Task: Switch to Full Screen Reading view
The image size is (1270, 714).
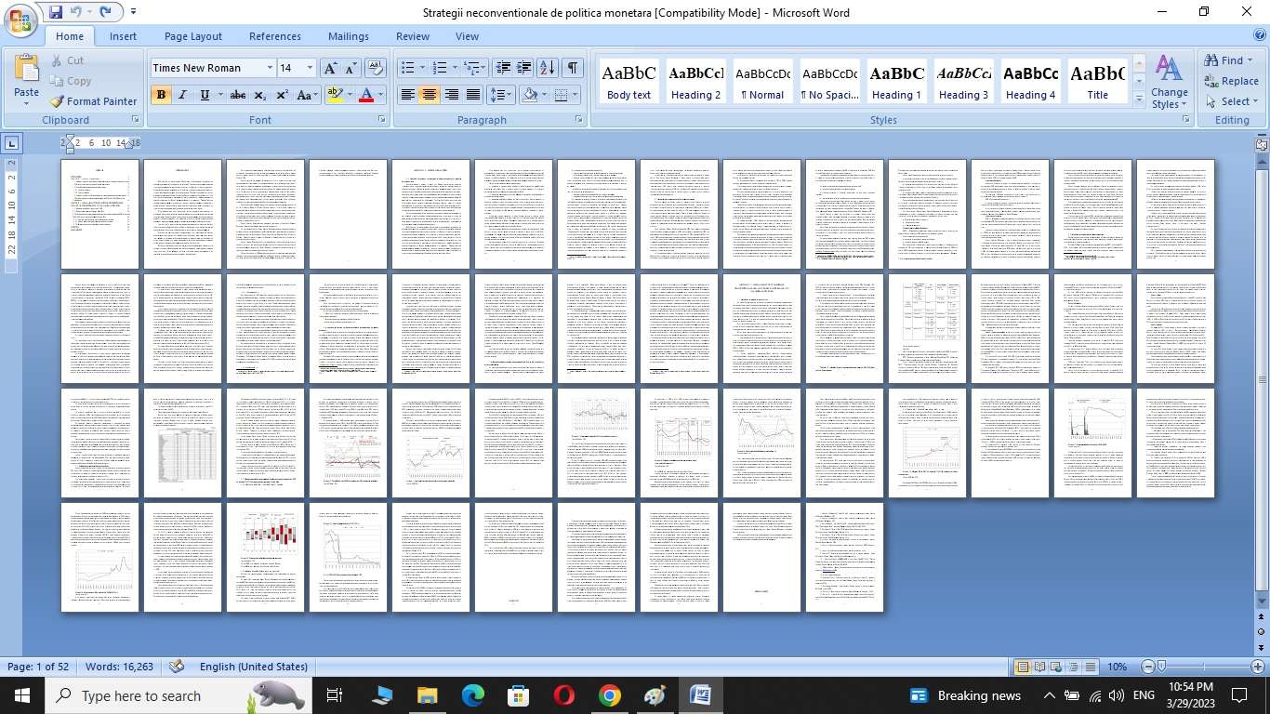Action: 1040,667
